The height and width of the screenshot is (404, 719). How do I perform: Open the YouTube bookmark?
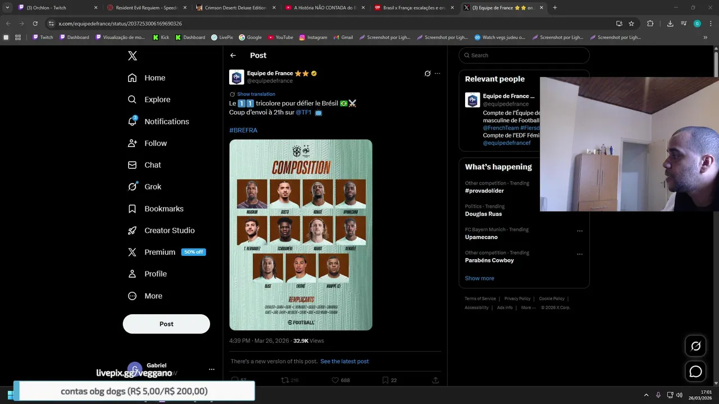tap(280, 38)
